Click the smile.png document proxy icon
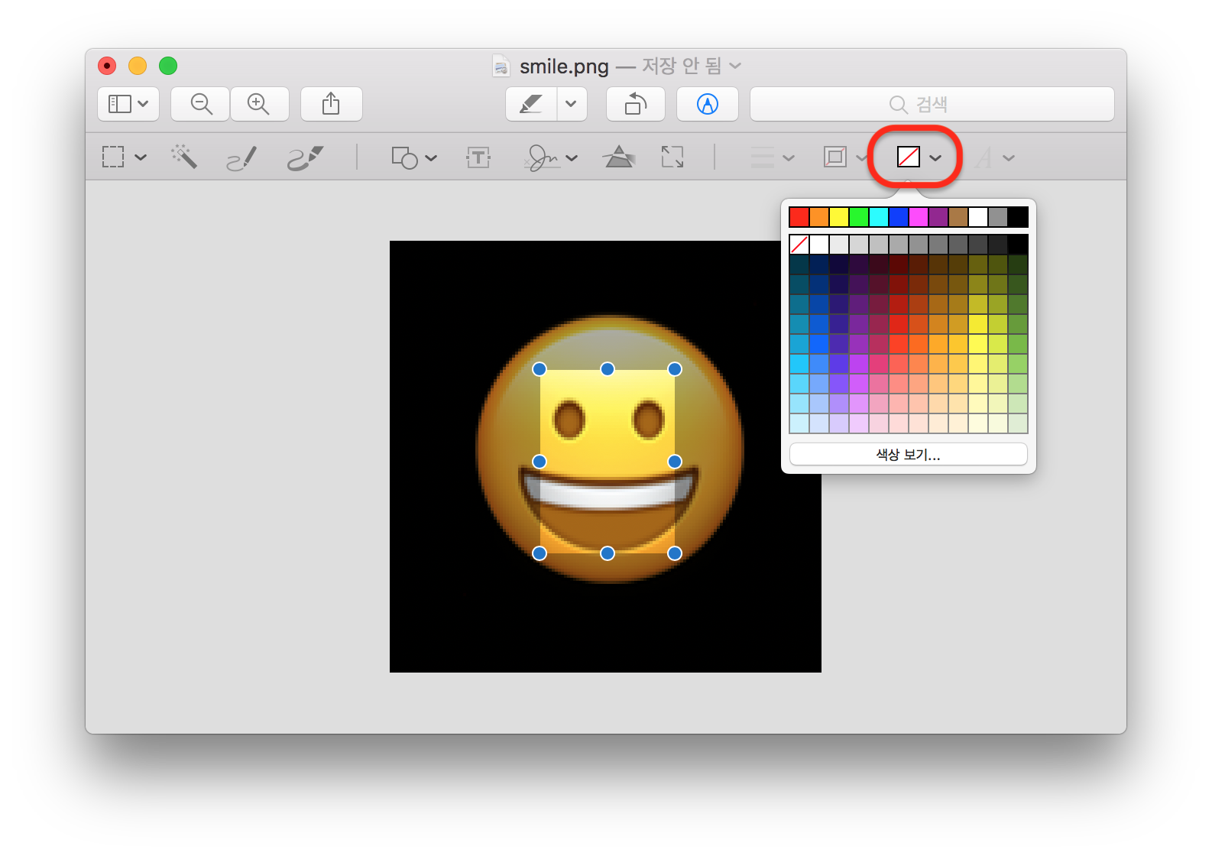1212x856 pixels. point(501,66)
